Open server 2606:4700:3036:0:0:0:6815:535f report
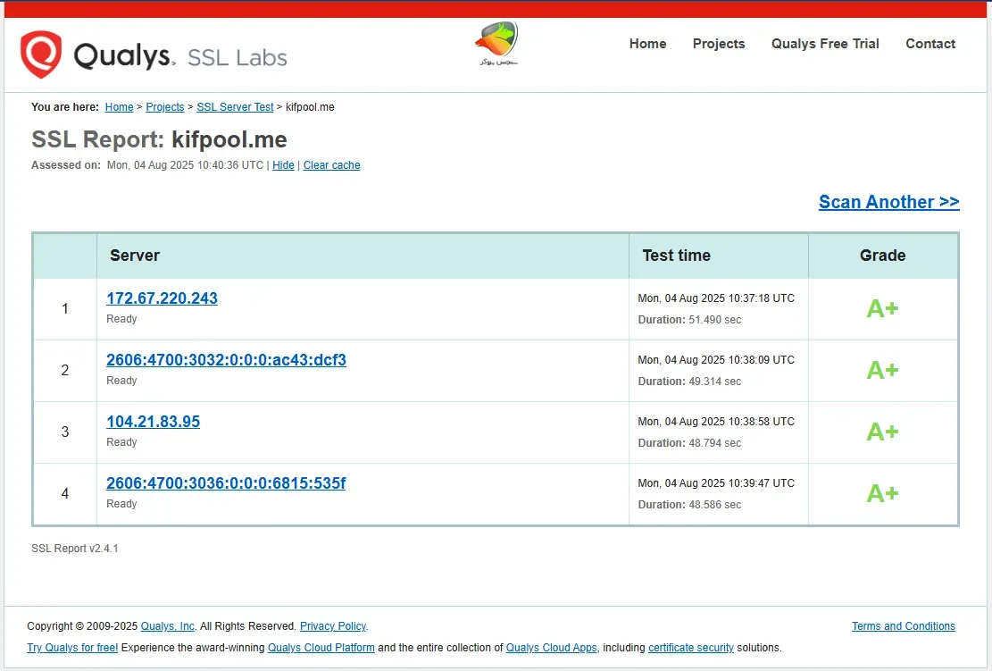 pyautogui.click(x=226, y=483)
